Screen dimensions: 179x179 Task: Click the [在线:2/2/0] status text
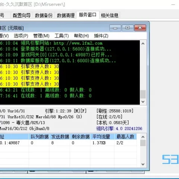coord(110,117)
